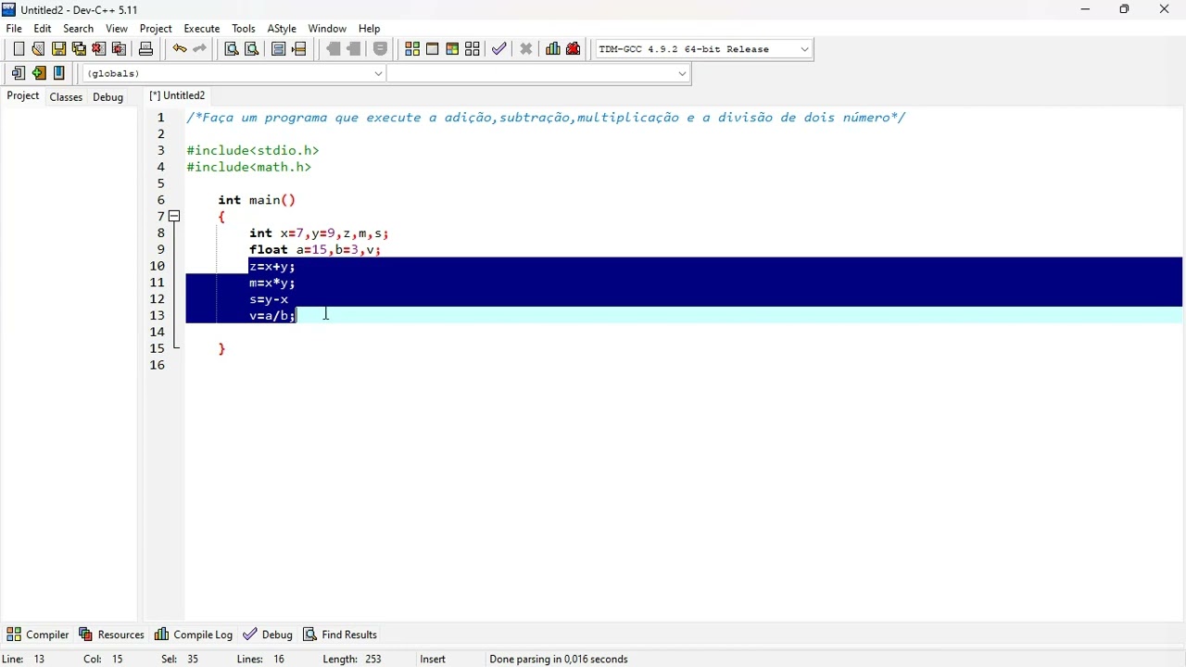Image resolution: width=1186 pixels, height=667 pixels.
Task: Click the 'float a=15,b=3,v;' line
Action: (x=315, y=250)
